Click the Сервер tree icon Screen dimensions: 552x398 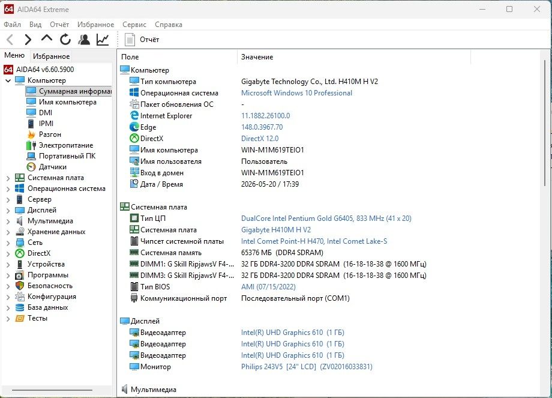pyautogui.click(x=20, y=199)
